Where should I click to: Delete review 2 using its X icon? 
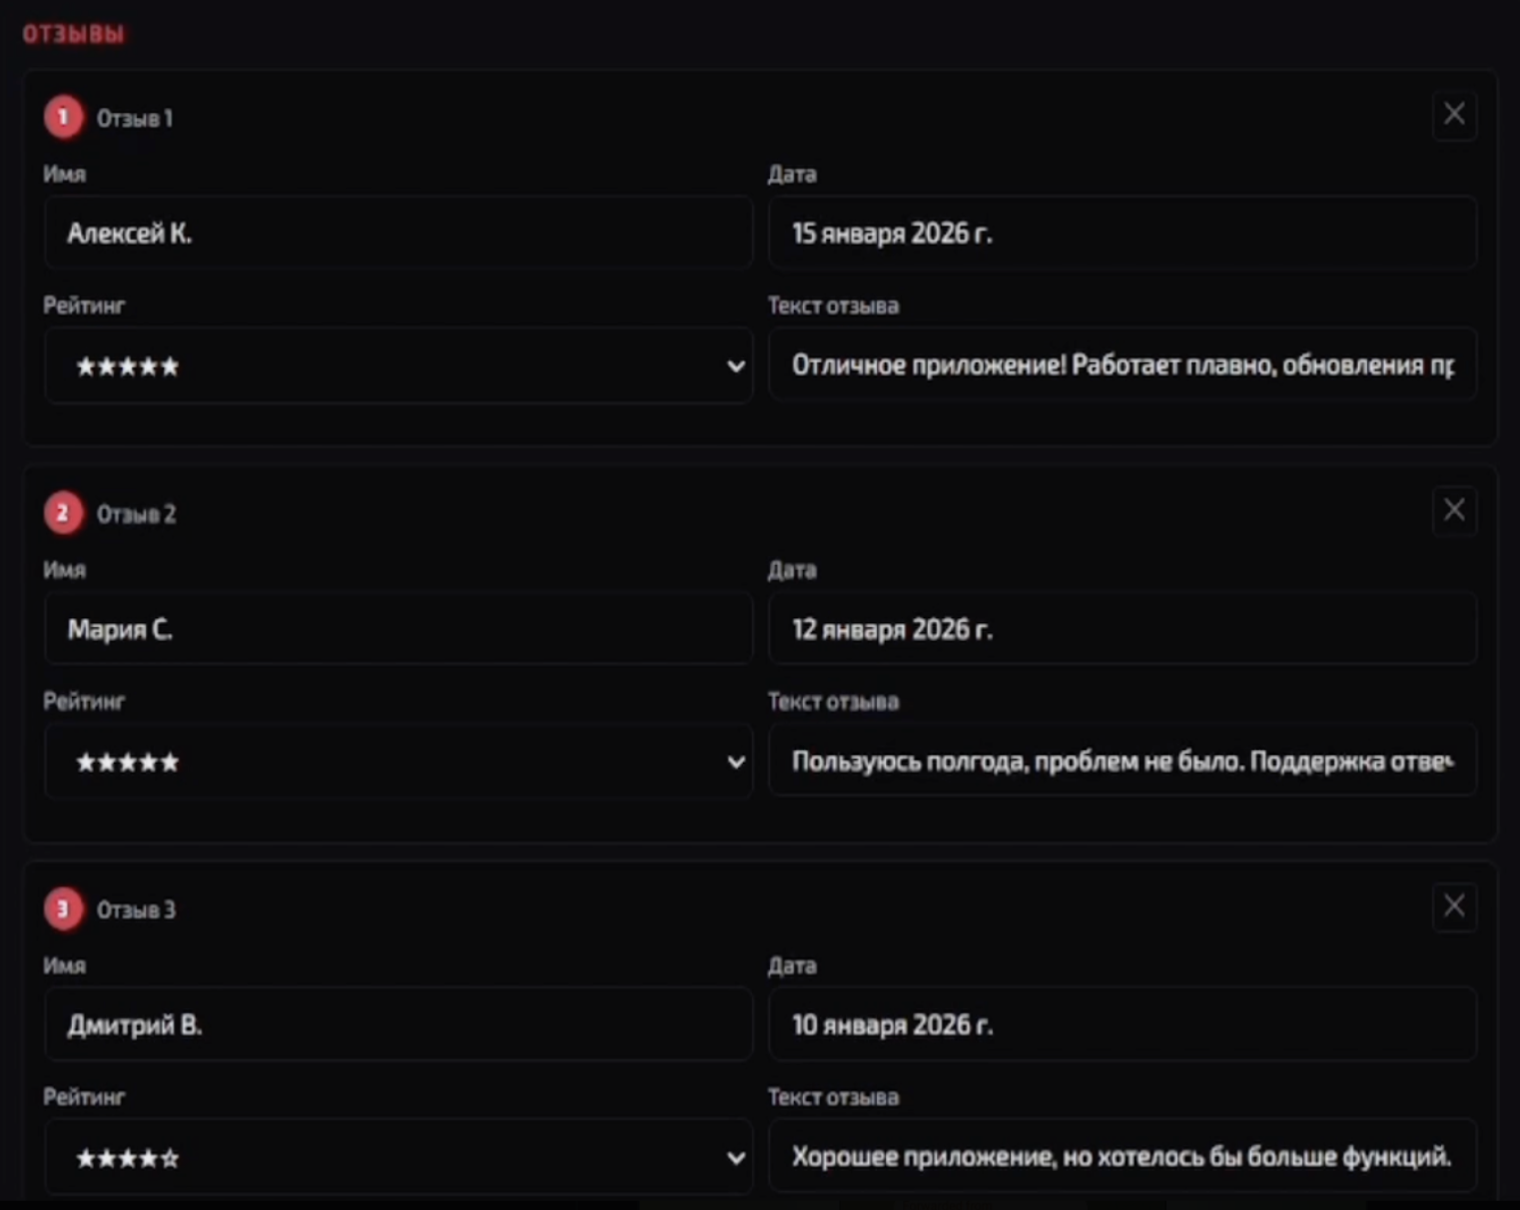pos(1454,510)
